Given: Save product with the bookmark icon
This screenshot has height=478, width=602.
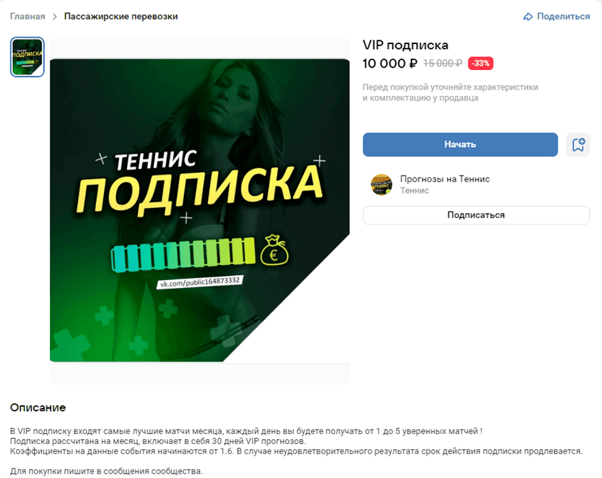Looking at the screenshot, I should pos(577,144).
